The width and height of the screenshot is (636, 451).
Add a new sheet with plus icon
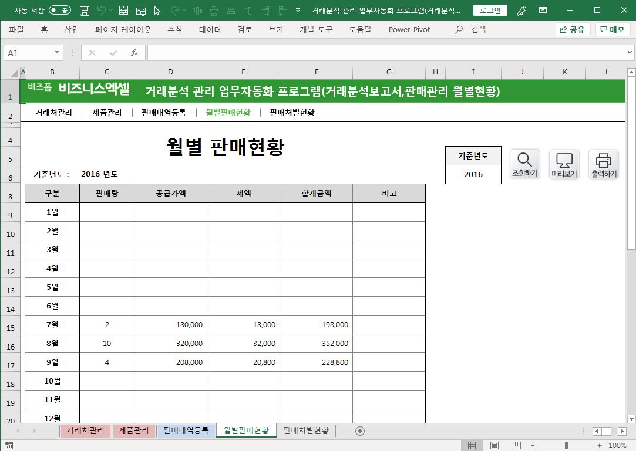[360, 431]
